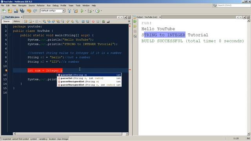251x141 pixels.
Task: Click the Shift Line Left editor icon
Action: [83, 22]
